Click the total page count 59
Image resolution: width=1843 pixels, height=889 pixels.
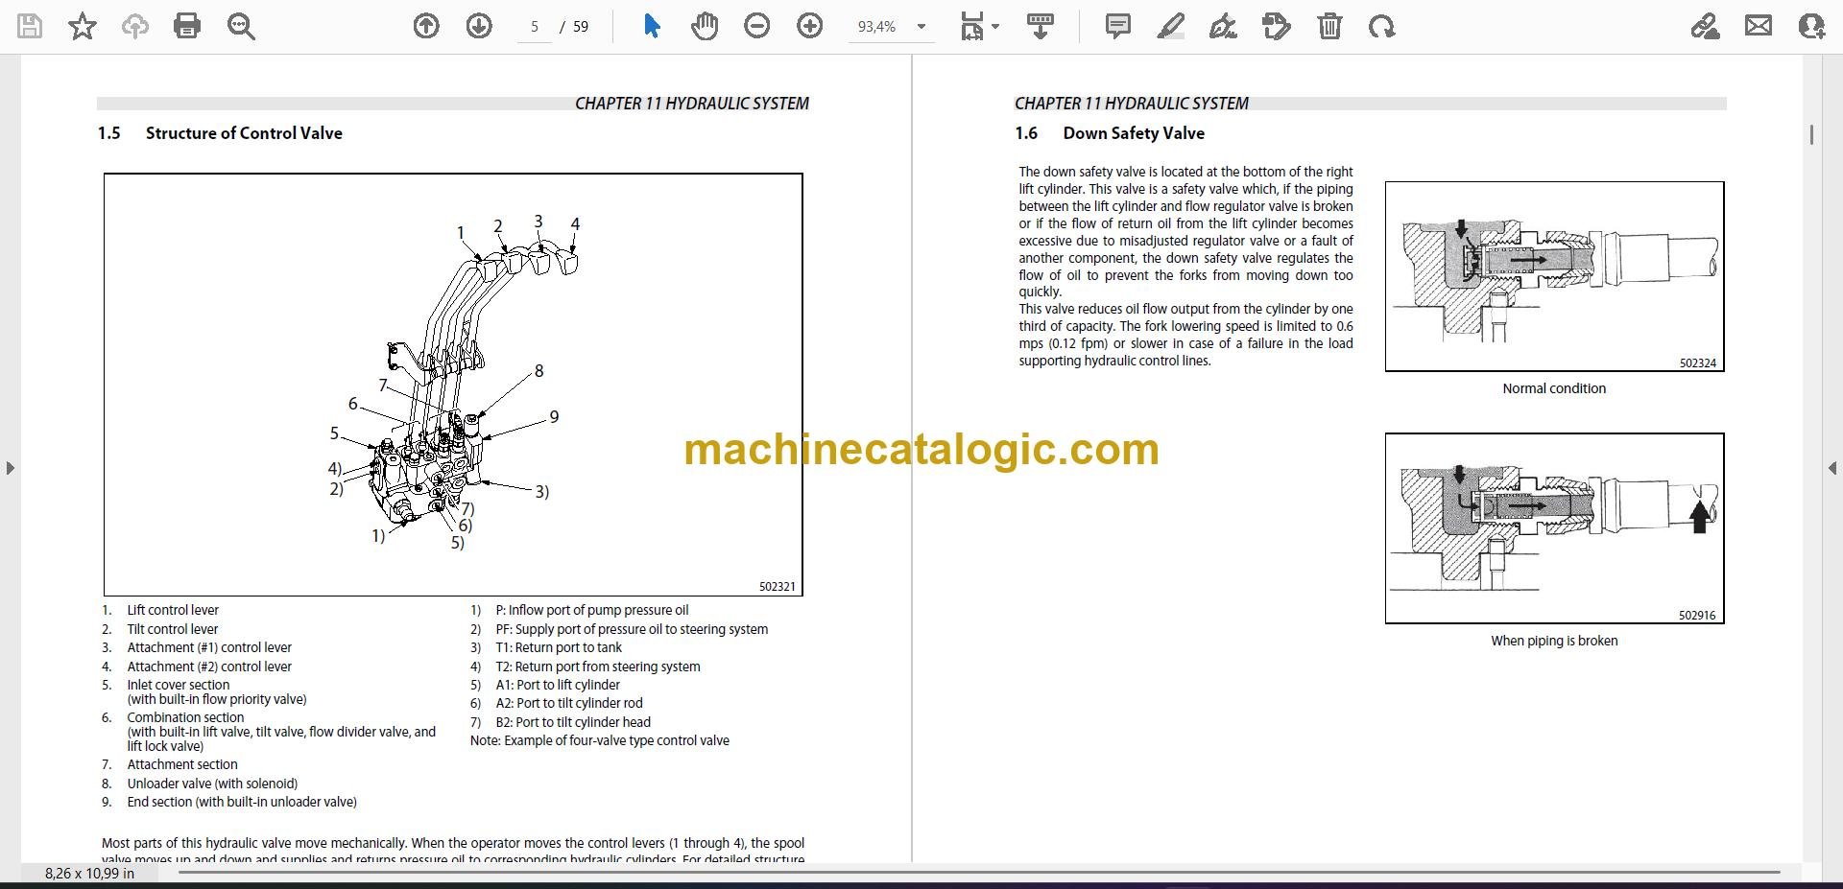click(x=581, y=27)
